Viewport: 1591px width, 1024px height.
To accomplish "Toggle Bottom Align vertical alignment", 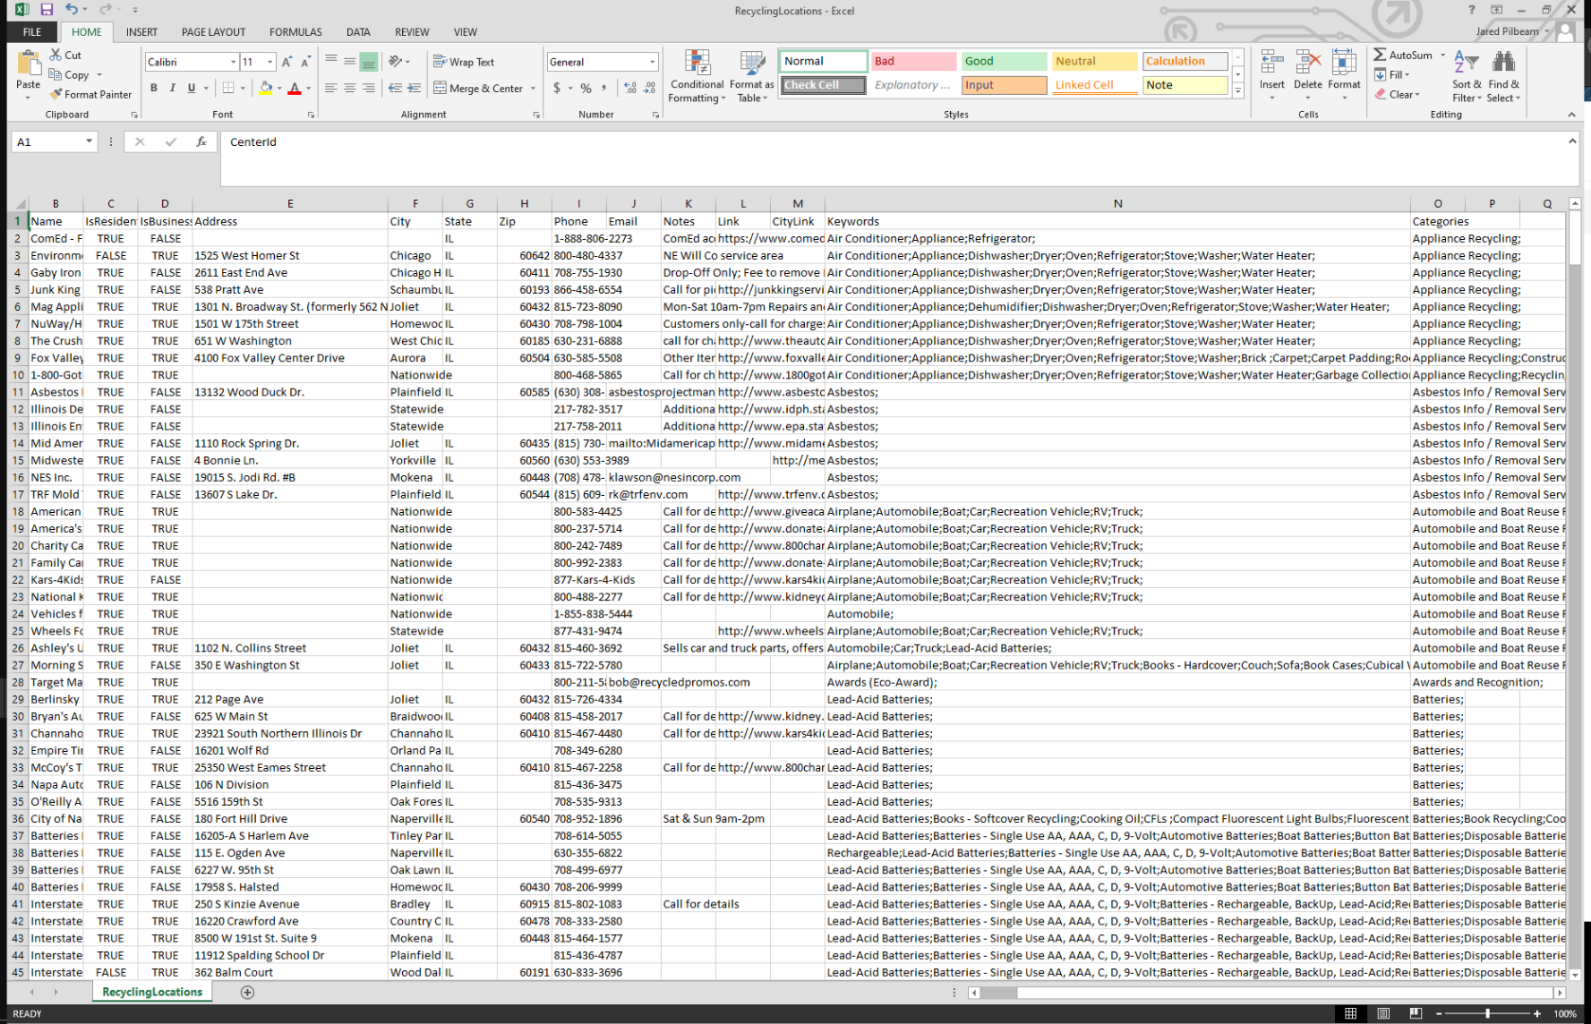I will 369,62.
